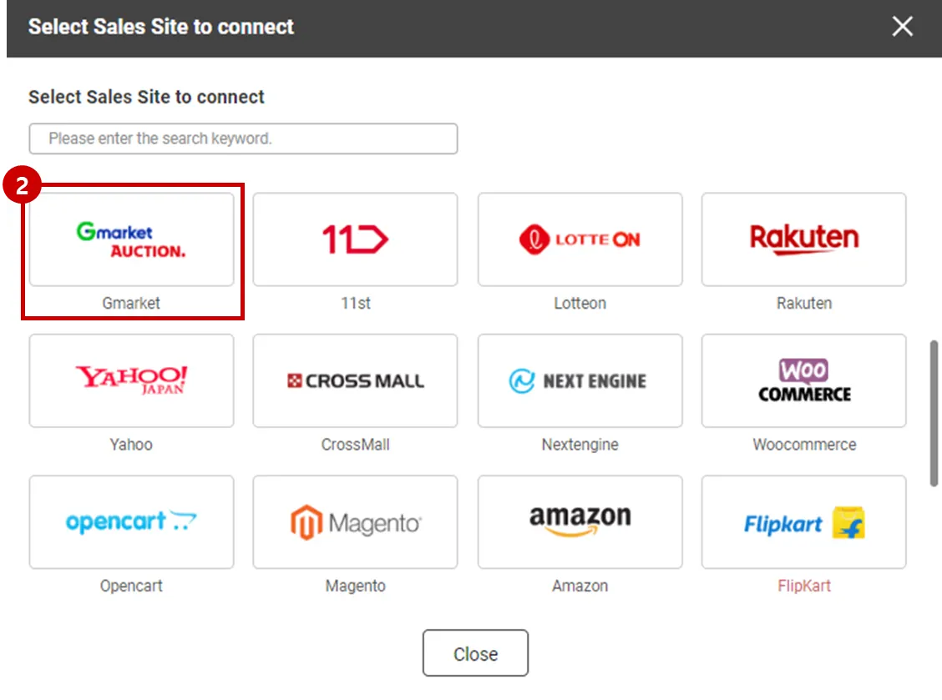This screenshot has height=700, width=942.
Task: Click the Nextengine caption label
Action: [580, 445]
